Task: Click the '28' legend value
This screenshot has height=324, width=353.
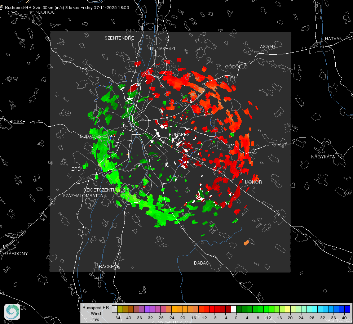Action: pos(312,318)
